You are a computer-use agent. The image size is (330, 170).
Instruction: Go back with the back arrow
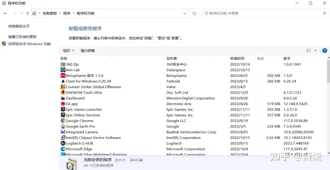pos(5,13)
